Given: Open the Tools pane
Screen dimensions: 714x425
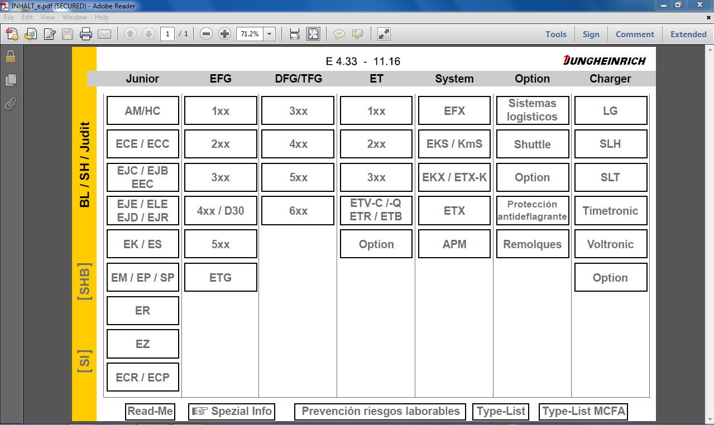Looking at the screenshot, I should click(556, 34).
